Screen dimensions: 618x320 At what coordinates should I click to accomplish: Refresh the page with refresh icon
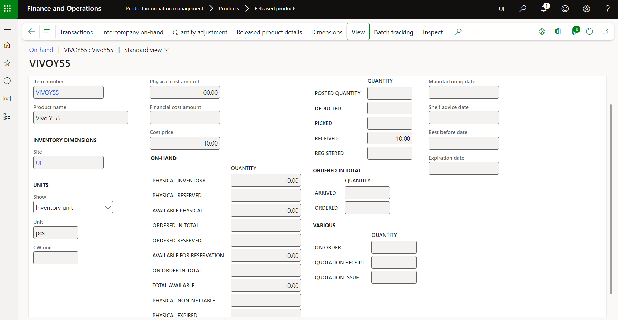coord(589,32)
